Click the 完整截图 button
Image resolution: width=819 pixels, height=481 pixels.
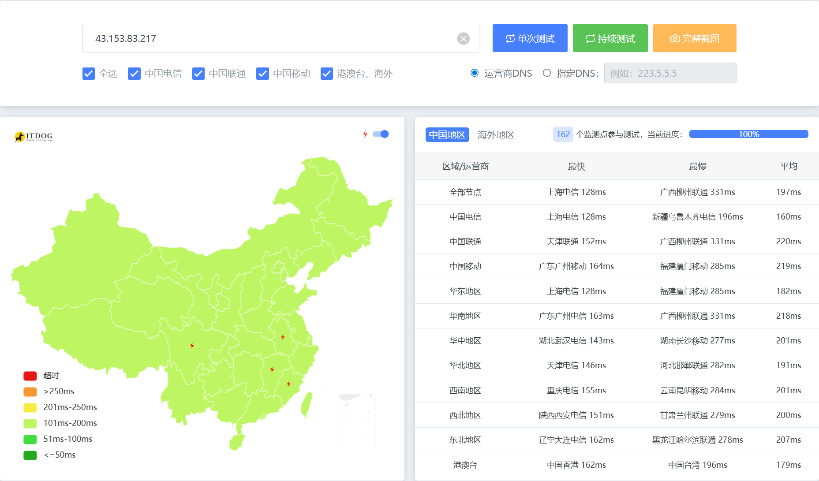[x=695, y=38]
